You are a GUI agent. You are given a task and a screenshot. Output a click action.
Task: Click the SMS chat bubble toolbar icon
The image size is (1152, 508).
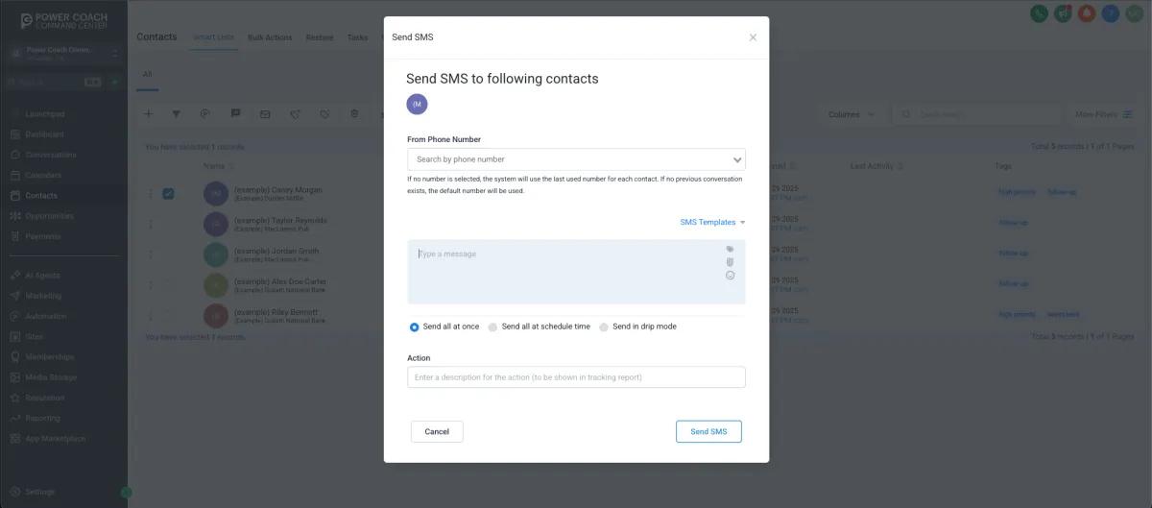pos(235,113)
